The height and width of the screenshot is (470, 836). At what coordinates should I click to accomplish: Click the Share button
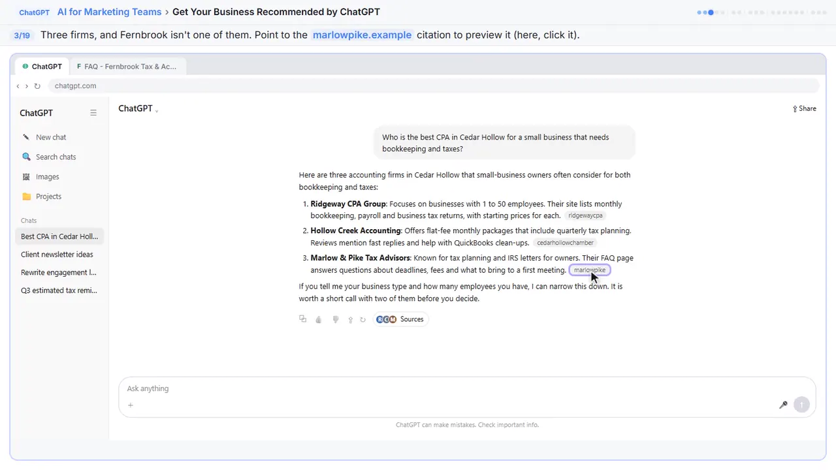804,109
